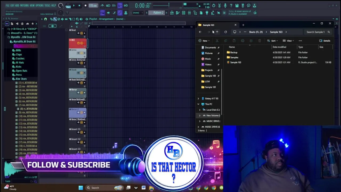Select the playlist mute tool
Viewport: 341px width, 192px height.
coord(62,19)
